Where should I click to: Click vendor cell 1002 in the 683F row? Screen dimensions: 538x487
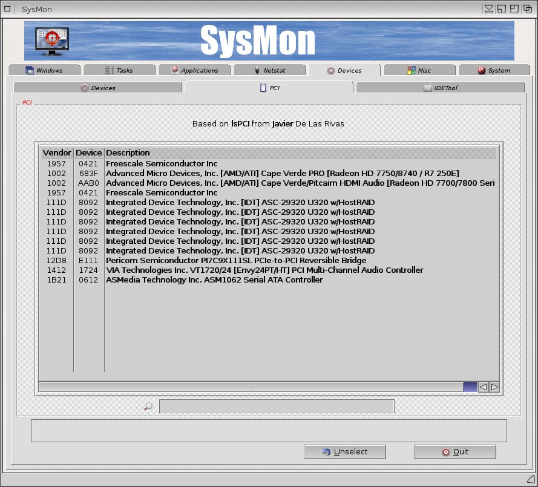pos(56,173)
